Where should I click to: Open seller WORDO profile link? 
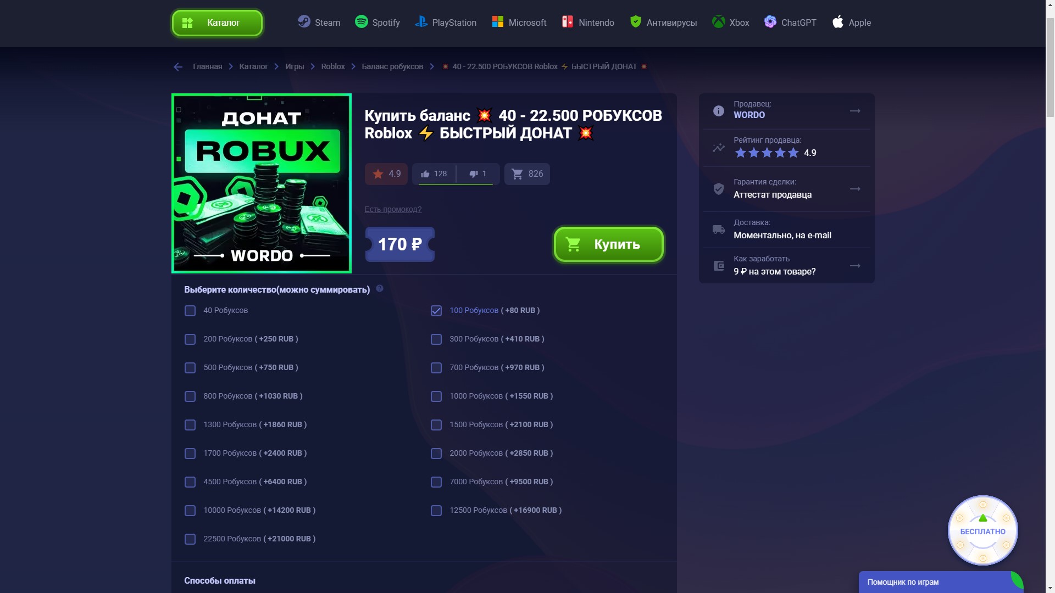(x=749, y=115)
